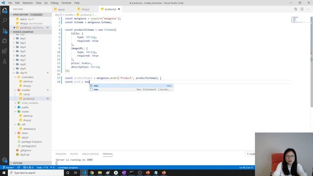The height and width of the screenshot is (176, 313).
Task: Expand the Outline section
Action: (30, 163)
